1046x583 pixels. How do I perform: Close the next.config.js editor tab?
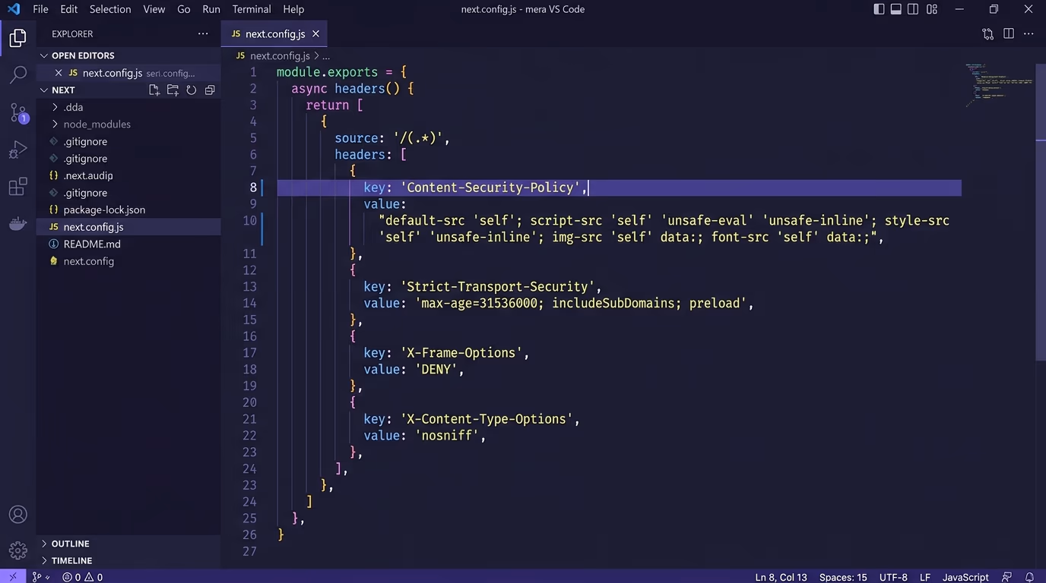315,34
